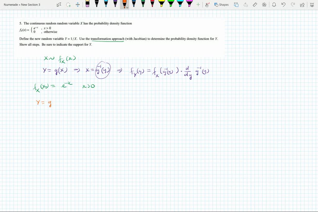Pick the black pen
This screenshot has height=212, width=318.
coord(97,4)
